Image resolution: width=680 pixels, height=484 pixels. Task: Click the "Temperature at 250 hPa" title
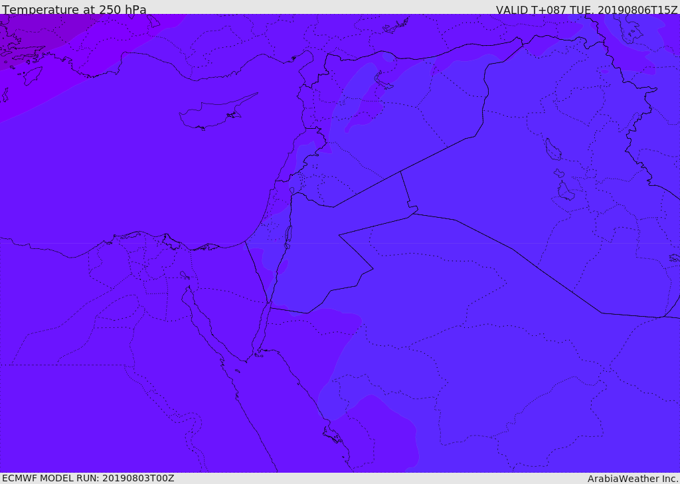[74, 9]
